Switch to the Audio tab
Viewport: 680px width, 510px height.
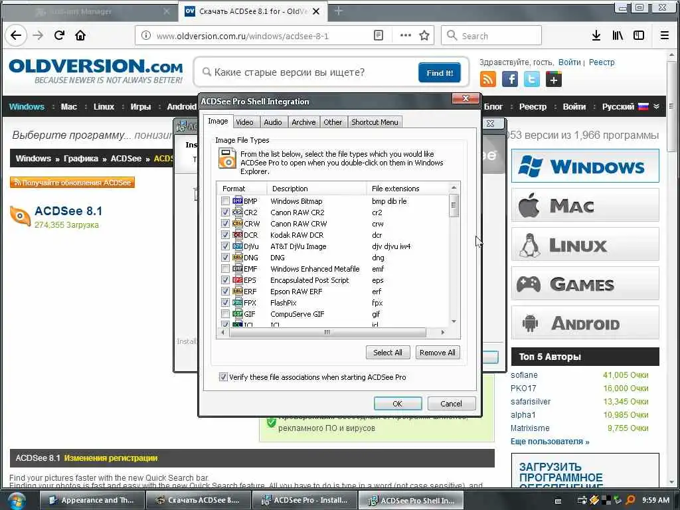point(273,122)
